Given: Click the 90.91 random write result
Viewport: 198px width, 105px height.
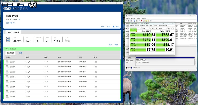Looking at the screenshot, I should (x=165, y=49).
